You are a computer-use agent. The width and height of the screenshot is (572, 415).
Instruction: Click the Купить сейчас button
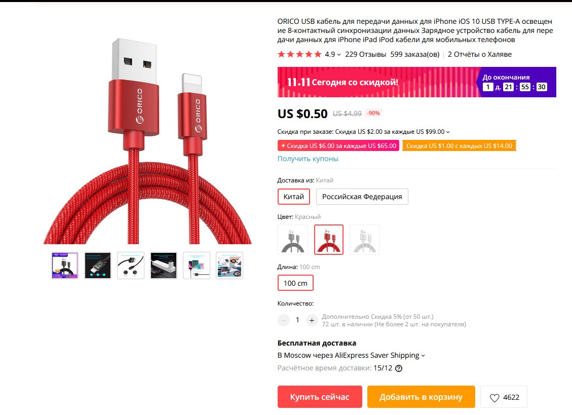click(320, 397)
